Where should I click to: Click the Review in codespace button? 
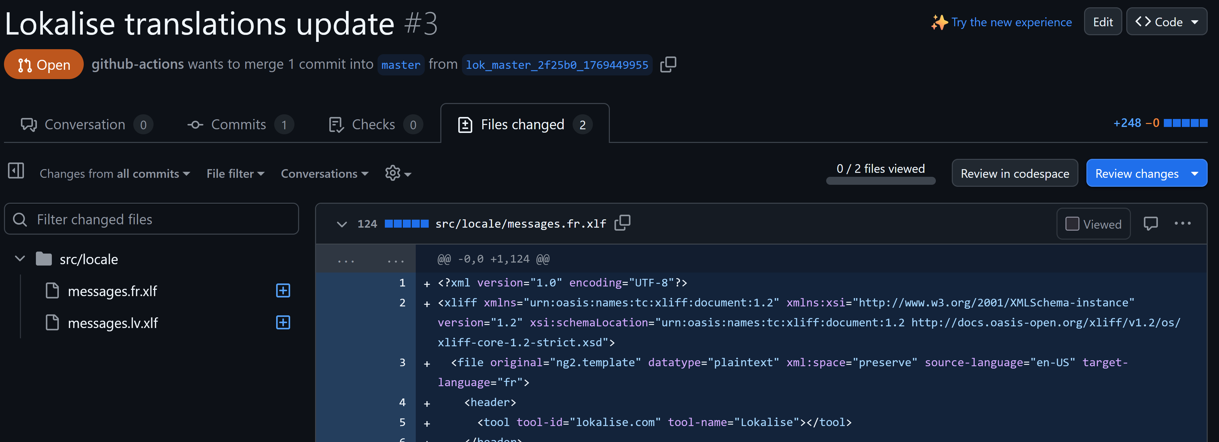click(1015, 173)
